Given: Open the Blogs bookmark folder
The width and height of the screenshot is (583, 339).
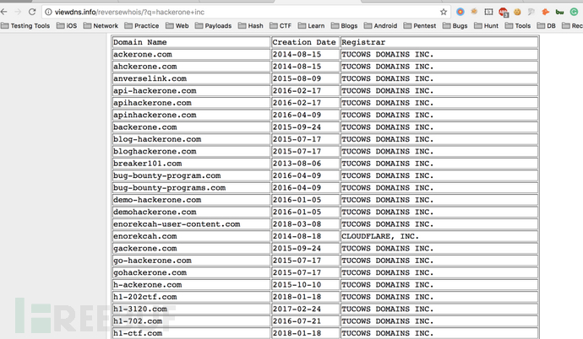Looking at the screenshot, I should coord(344,25).
